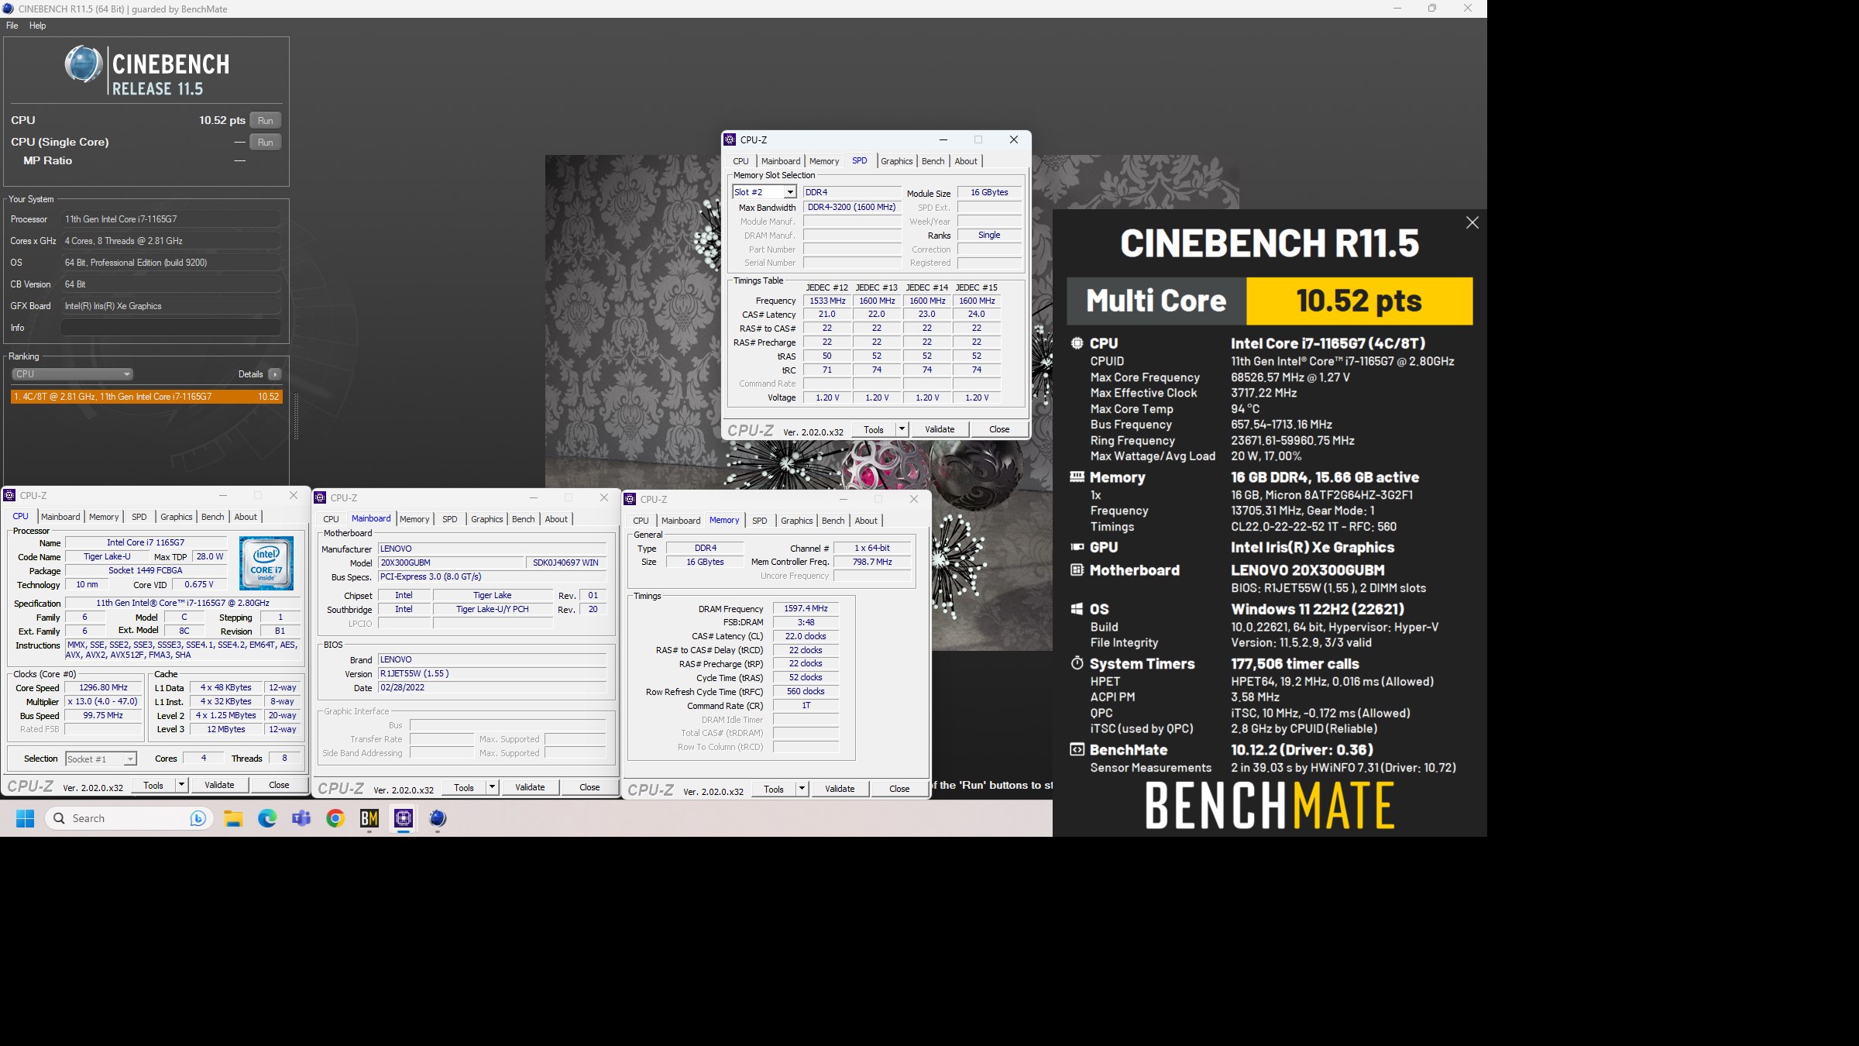Open Mainboard tab in SPD window
1859x1046 pixels.
click(x=781, y=161)
